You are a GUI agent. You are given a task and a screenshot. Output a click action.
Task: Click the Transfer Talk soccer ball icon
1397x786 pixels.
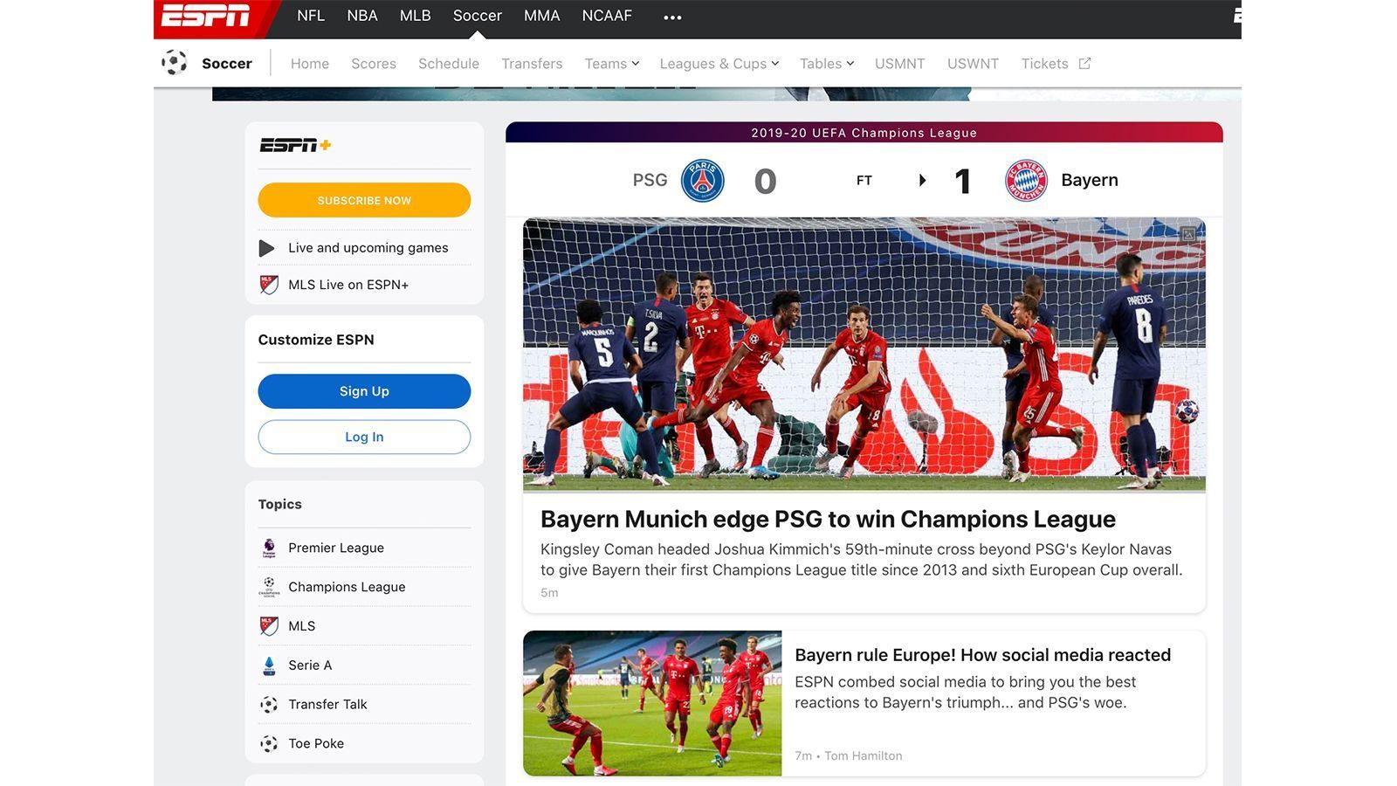tap(269, 705)
